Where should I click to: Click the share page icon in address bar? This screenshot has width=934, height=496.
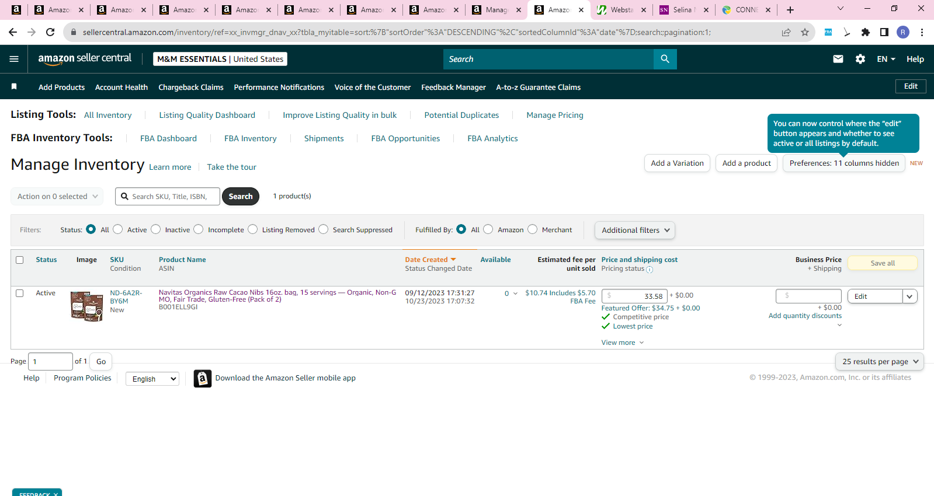click(x=786, y=32)
